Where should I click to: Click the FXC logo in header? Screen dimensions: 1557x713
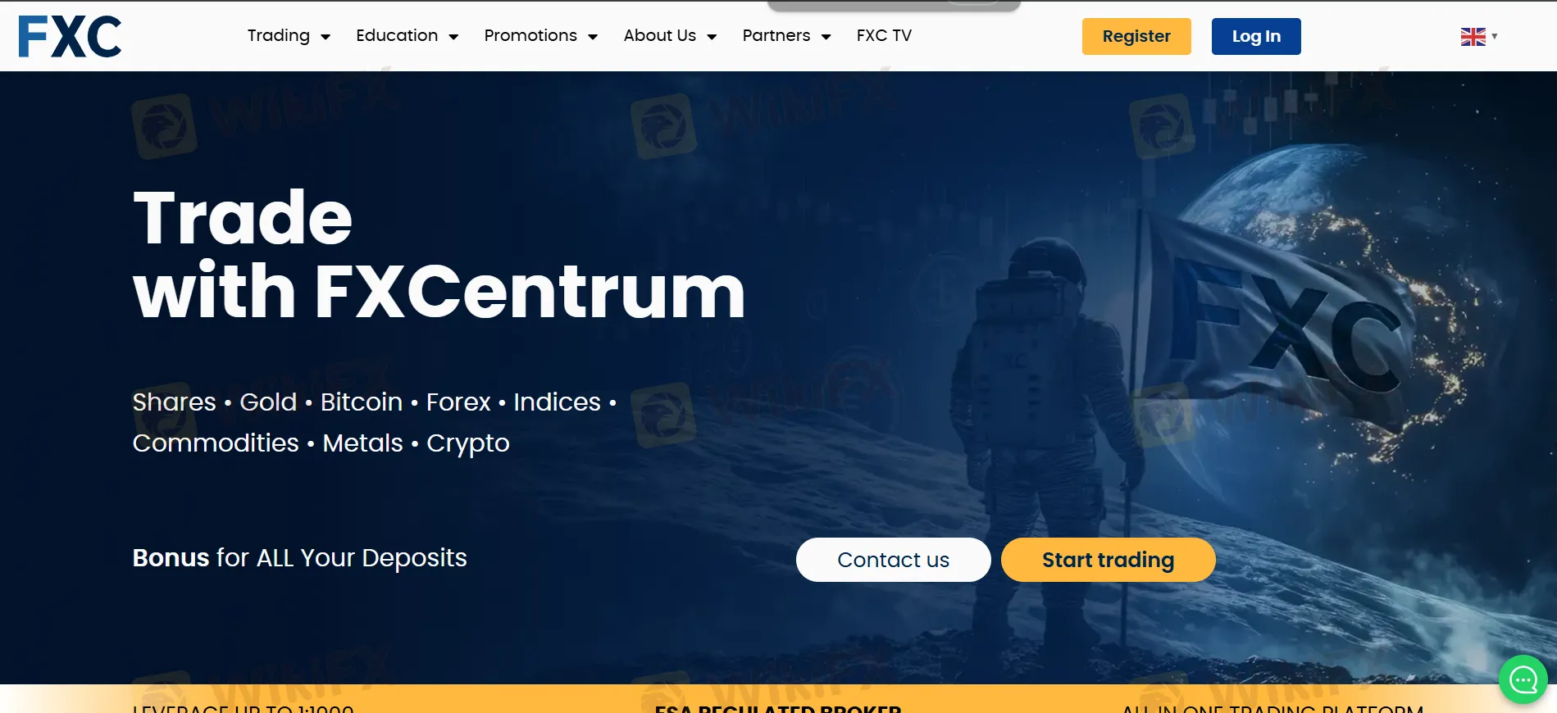(70, 37)
